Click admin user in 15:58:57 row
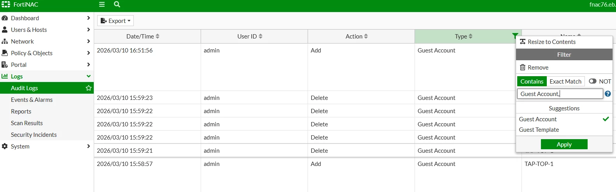This screenshot has height=192, width=616. (x=212, y=164)
